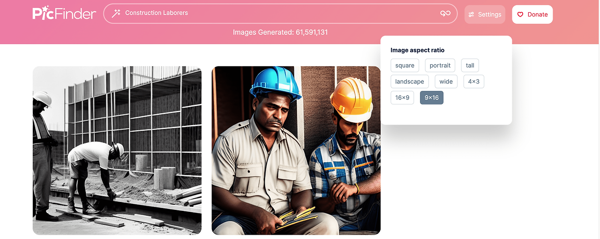
Task: Select the 16×9 aspect ratio
Action: [x=402, y=97]
